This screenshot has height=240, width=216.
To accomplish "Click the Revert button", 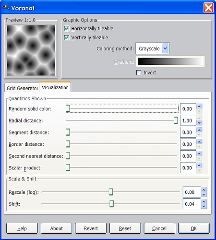I will pyautogui.click(x=91, y=228).
